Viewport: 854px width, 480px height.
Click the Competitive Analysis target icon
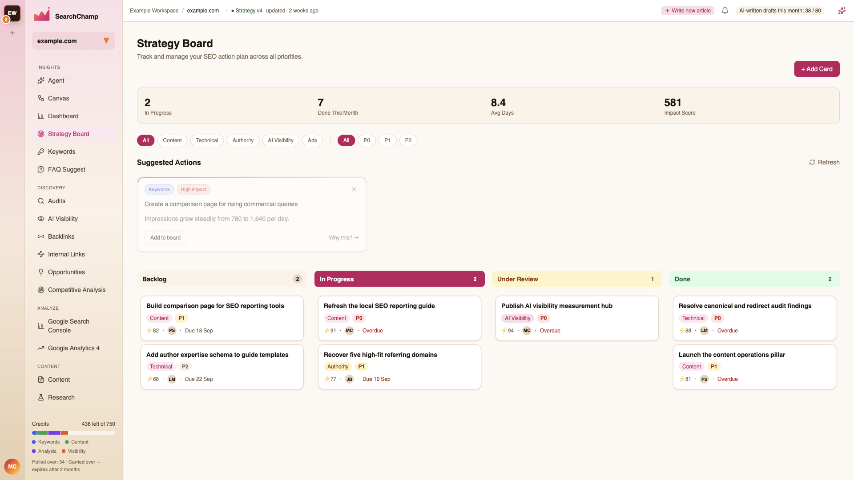pyautogui.click(x=41, y=290)
